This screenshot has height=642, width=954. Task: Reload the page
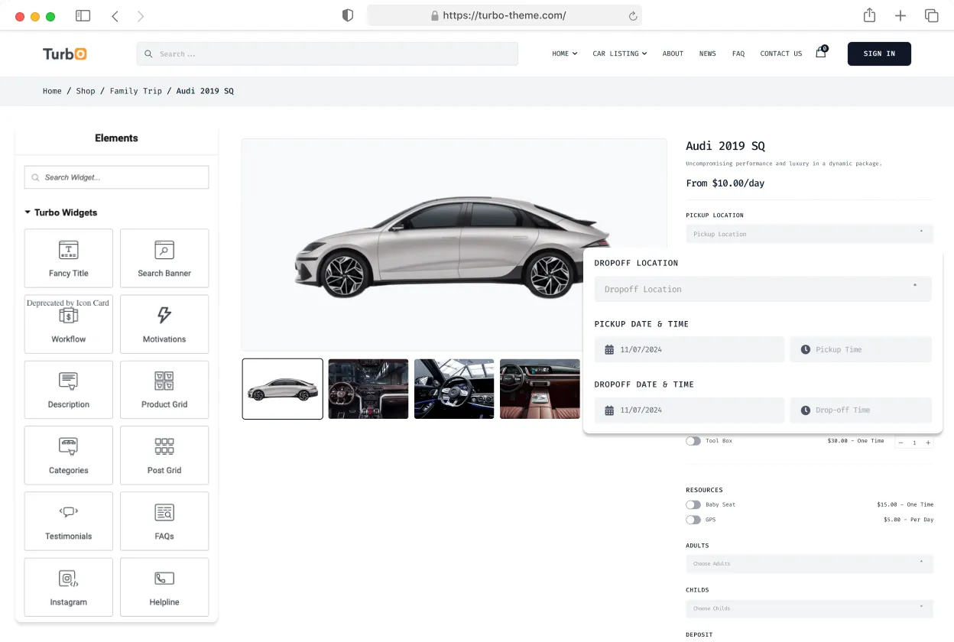tap(633, 15)
